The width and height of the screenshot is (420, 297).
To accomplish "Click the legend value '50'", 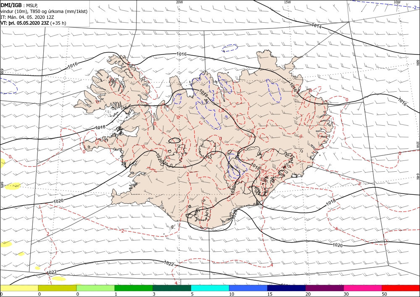I will (x=384, y=294).
